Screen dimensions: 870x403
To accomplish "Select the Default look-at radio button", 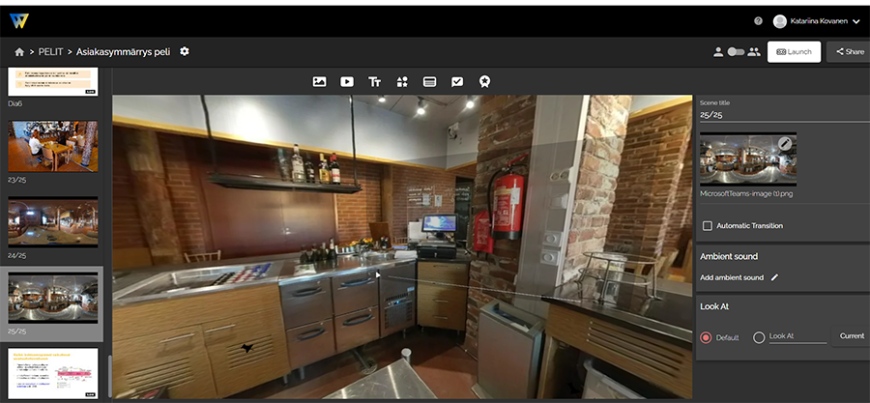I will pyautogui.click(x=706, y=337).
